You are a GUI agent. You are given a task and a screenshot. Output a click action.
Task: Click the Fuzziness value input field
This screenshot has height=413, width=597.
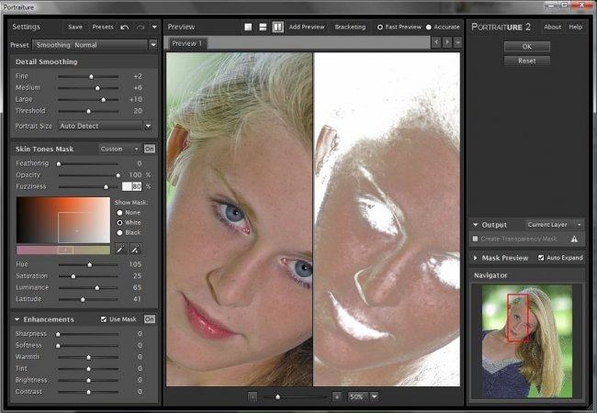(131, 186)
